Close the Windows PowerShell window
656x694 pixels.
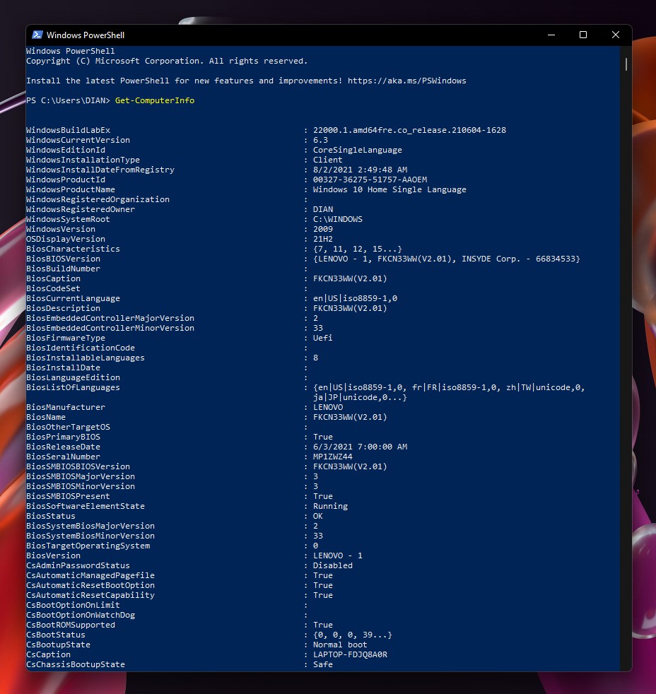[615, 35]
